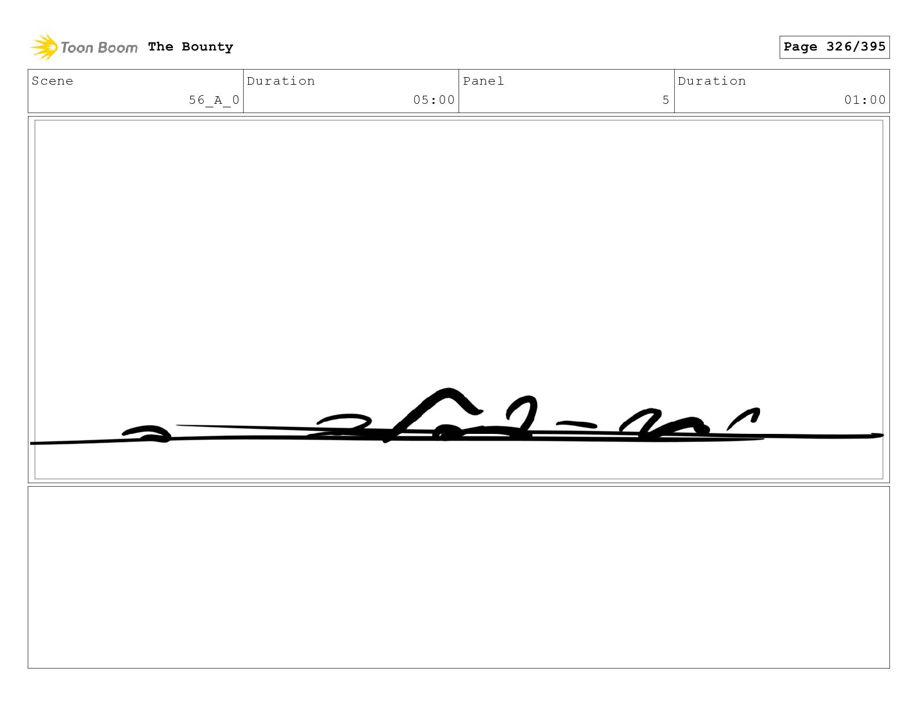This screenshot has height=710, width=919.
Task: Click the empty notes box below the panel
Action: point(459,577)
